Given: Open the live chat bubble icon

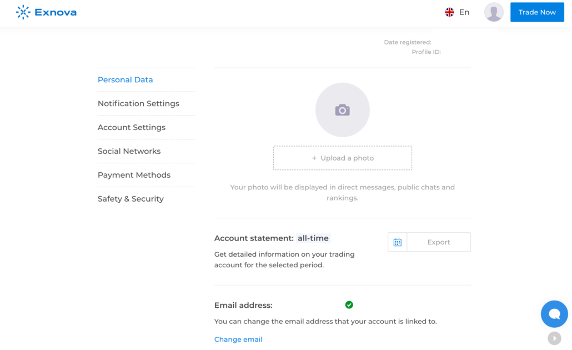Looking at the screenshot, I should coord(554,313).
